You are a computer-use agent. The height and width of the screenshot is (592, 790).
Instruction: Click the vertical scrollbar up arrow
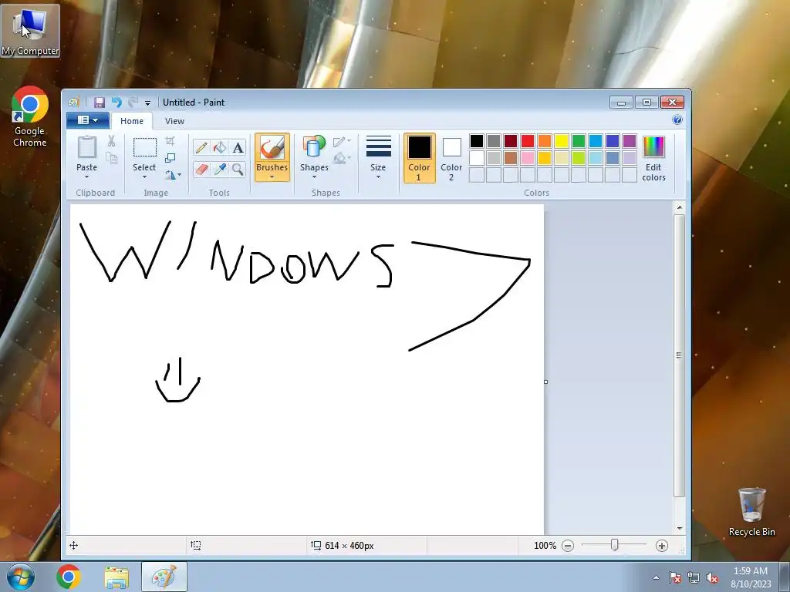tap(679, 207)
